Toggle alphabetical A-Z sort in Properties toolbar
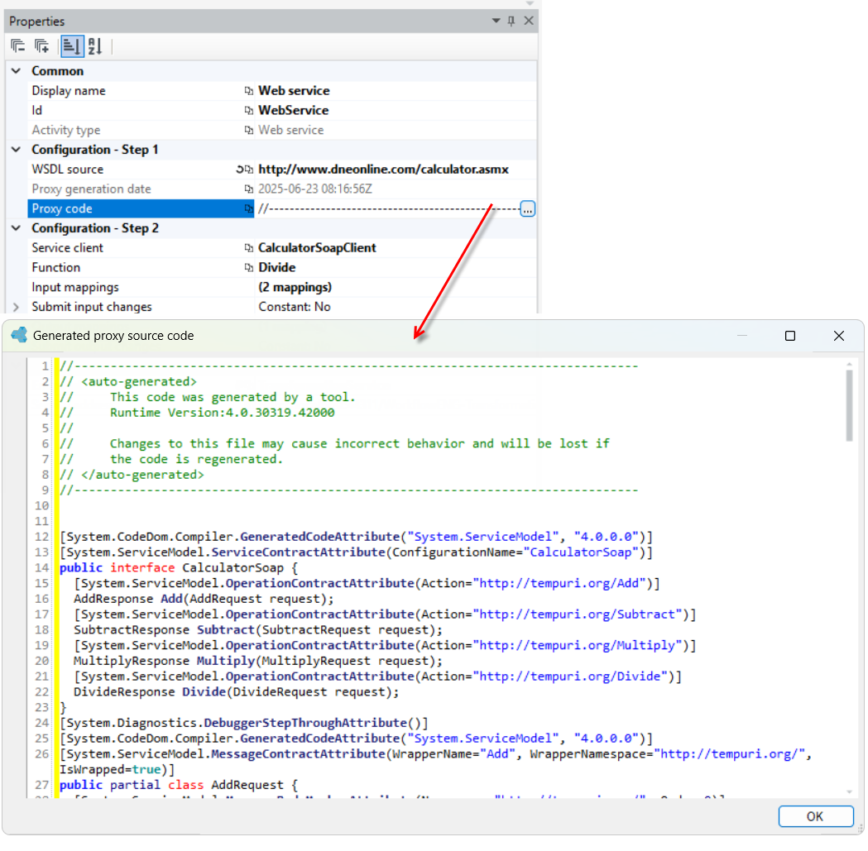Viewport: 868px width, 851px height. 94,46
